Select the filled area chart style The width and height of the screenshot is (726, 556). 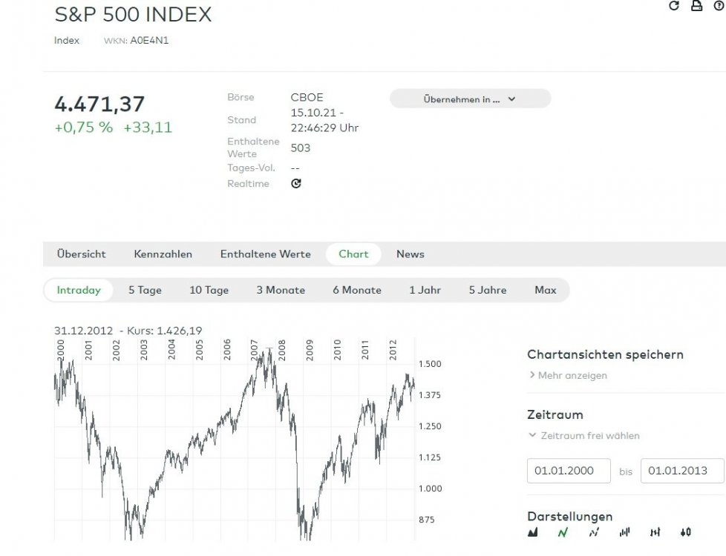[x=533, y=532]
